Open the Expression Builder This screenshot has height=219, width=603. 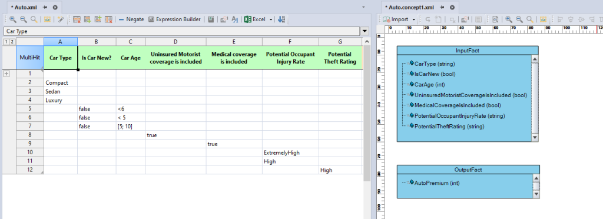click(174, 19)
